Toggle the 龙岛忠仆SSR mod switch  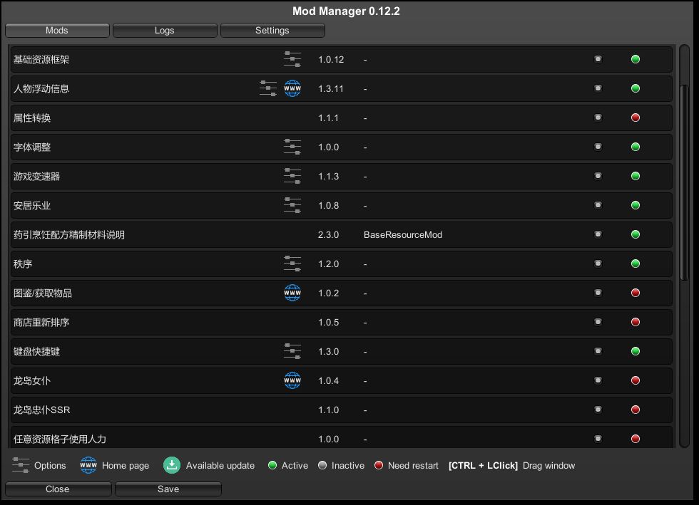[x=598, y=410]
